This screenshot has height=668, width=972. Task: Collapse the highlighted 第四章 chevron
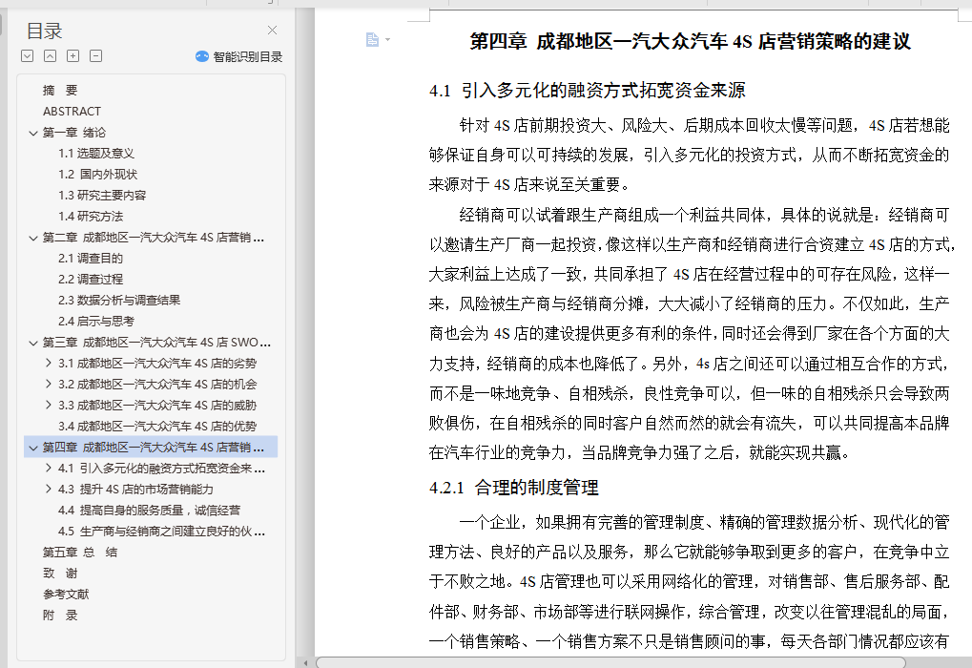(x=33, y=448)
